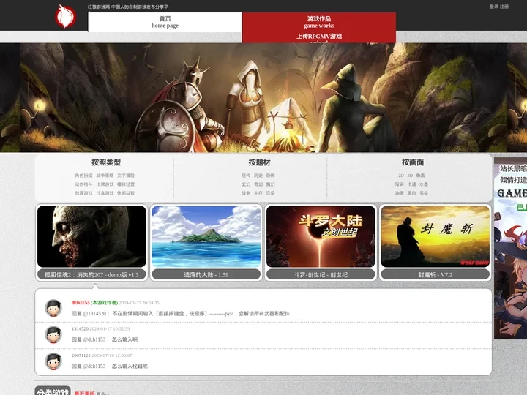Filter by theme 魔幻
The width and height of the screenshot is (527, 395).
click(271, 184)
